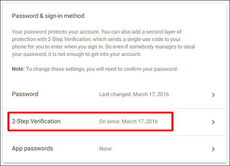Click the chevron arrow beside 2-Step Verification date

tap(213, 122)
